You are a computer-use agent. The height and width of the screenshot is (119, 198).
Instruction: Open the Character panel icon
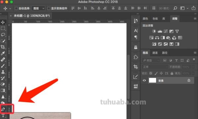(136, 31)
